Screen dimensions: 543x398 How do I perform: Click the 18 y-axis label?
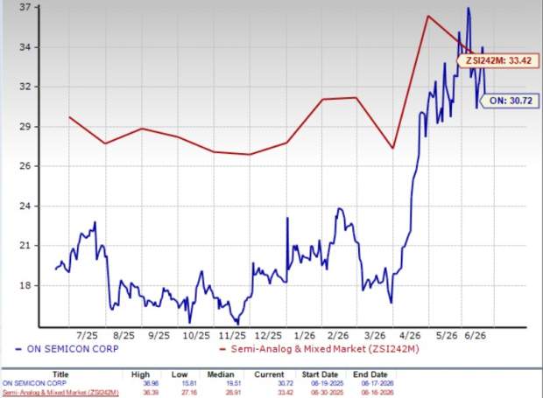[x=25, y=286]
